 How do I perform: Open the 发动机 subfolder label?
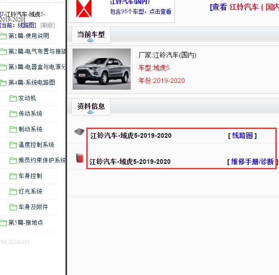coord(27,98)
